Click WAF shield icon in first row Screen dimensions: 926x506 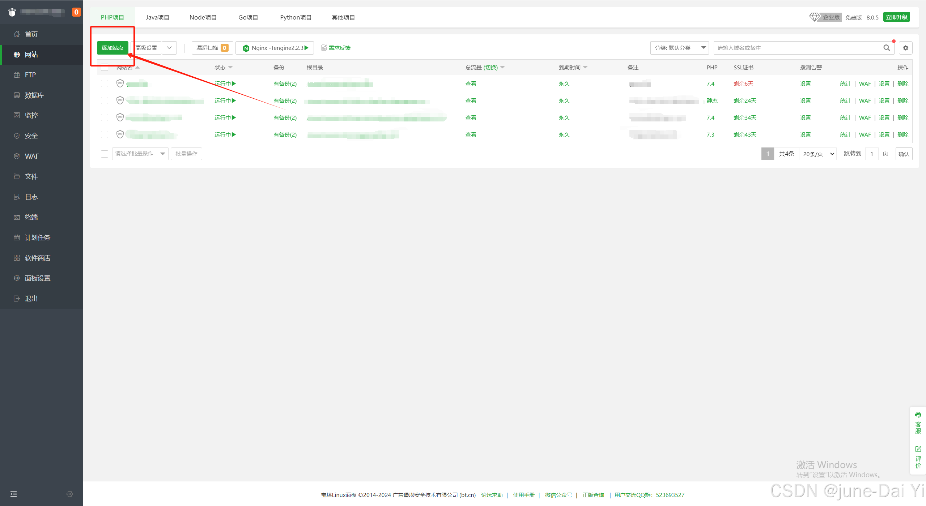[120, 83]
